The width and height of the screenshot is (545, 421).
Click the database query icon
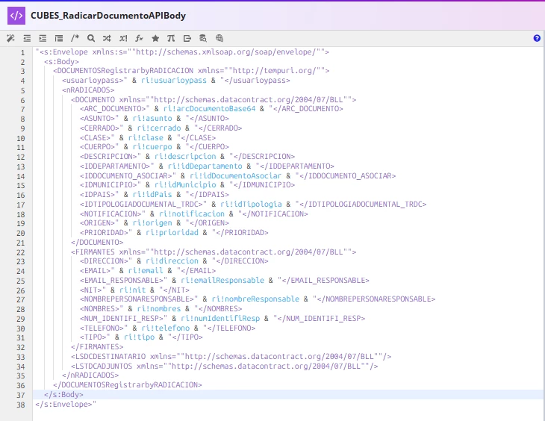coord(203,38)
